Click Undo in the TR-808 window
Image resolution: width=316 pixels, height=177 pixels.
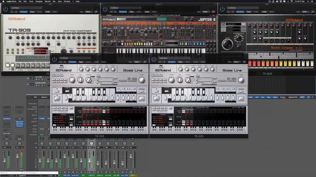264,12
